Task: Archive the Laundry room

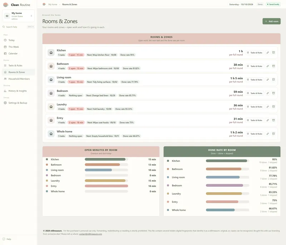Action: [x=273, y=107]
